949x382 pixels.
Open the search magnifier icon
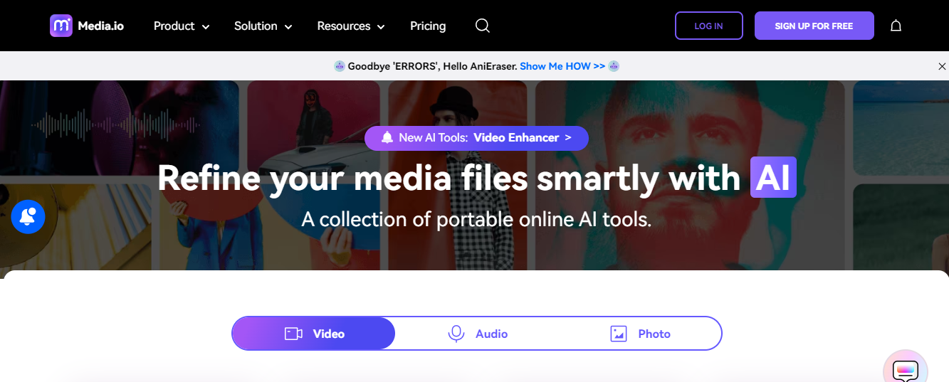pos(482,26)
